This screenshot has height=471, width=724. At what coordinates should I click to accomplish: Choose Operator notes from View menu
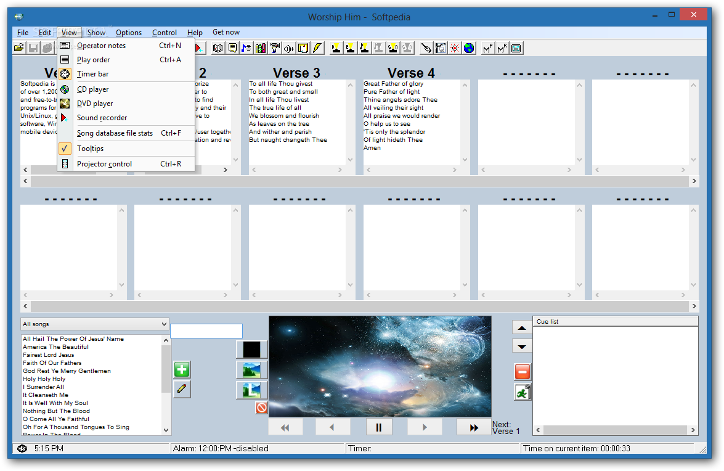pyautogui.click(x=126, y=45)
